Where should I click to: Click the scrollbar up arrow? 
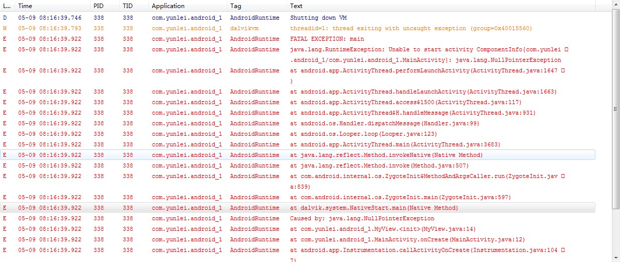pos(615,5)
